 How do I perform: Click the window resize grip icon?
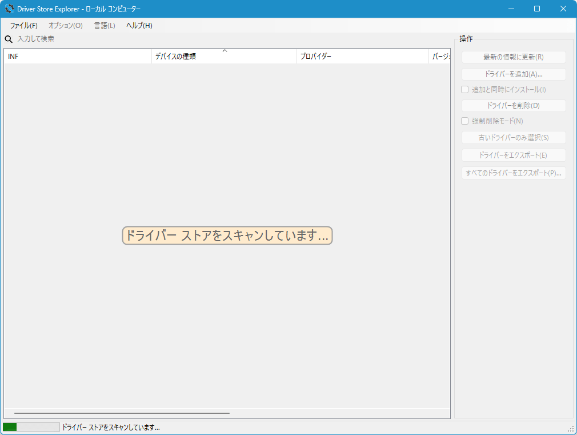tap(571, 429)
